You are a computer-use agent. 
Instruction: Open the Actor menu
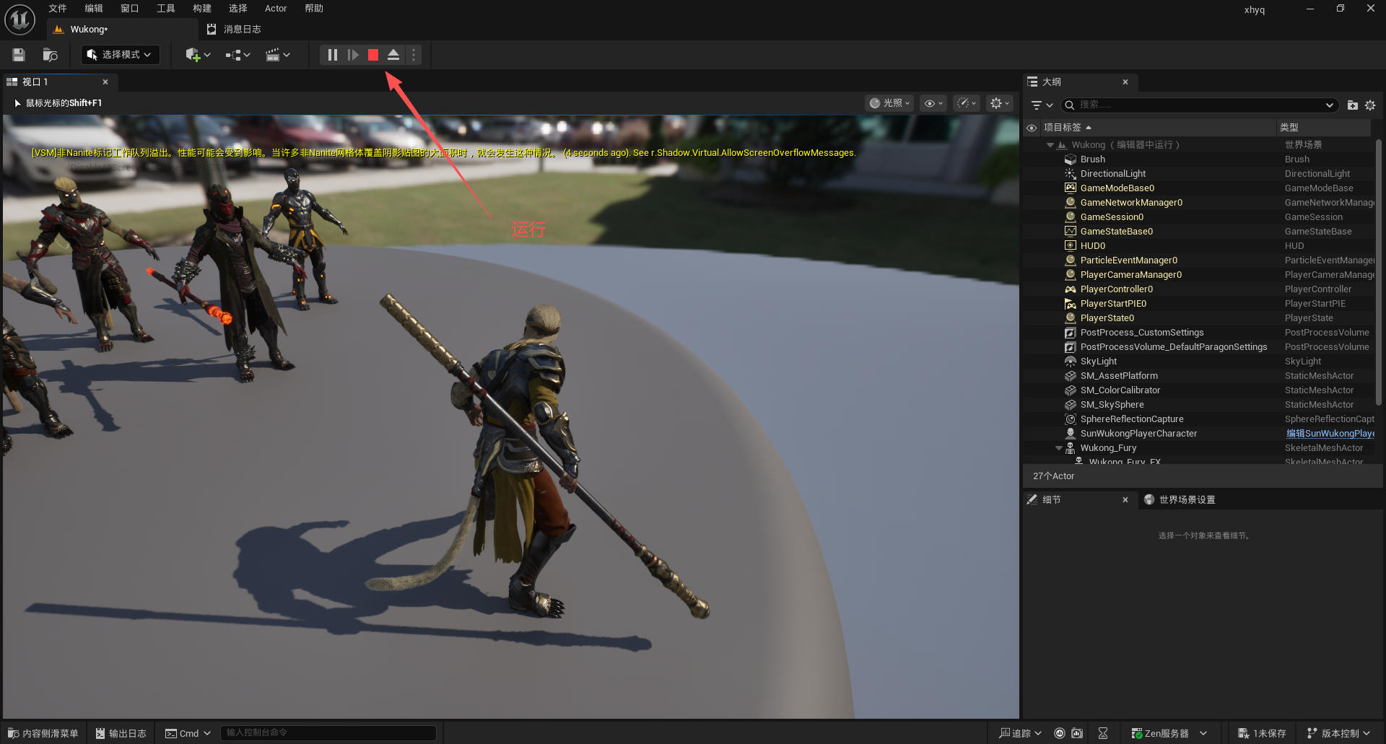click(276, 9)
